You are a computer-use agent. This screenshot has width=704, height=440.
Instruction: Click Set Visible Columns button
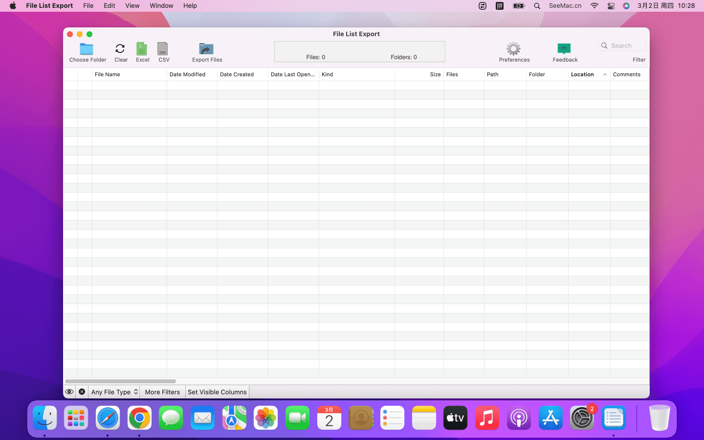(x=217, y=392)
